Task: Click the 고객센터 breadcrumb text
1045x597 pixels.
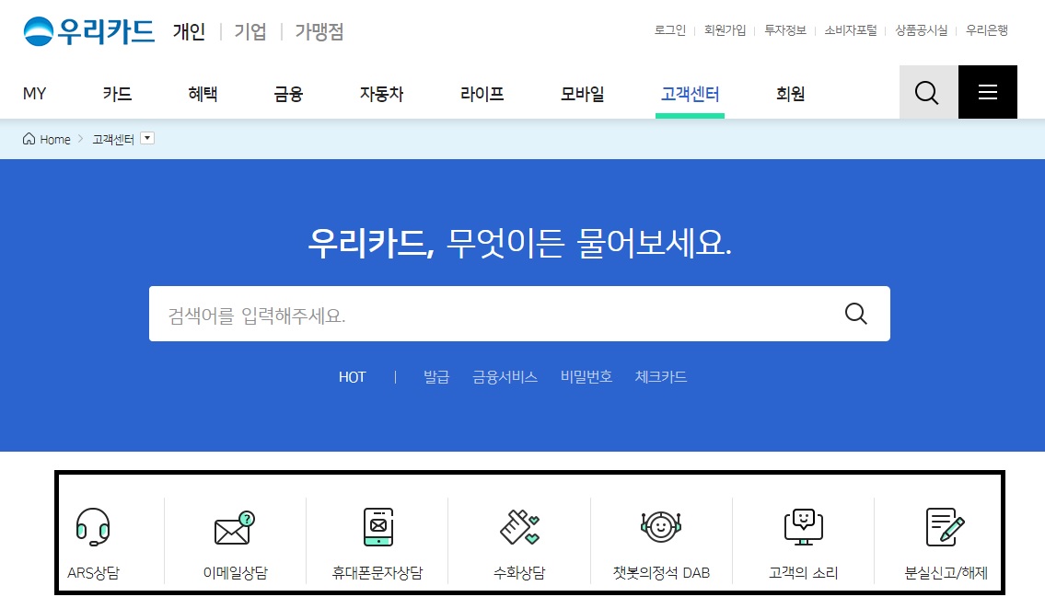Action: (113, 139)
